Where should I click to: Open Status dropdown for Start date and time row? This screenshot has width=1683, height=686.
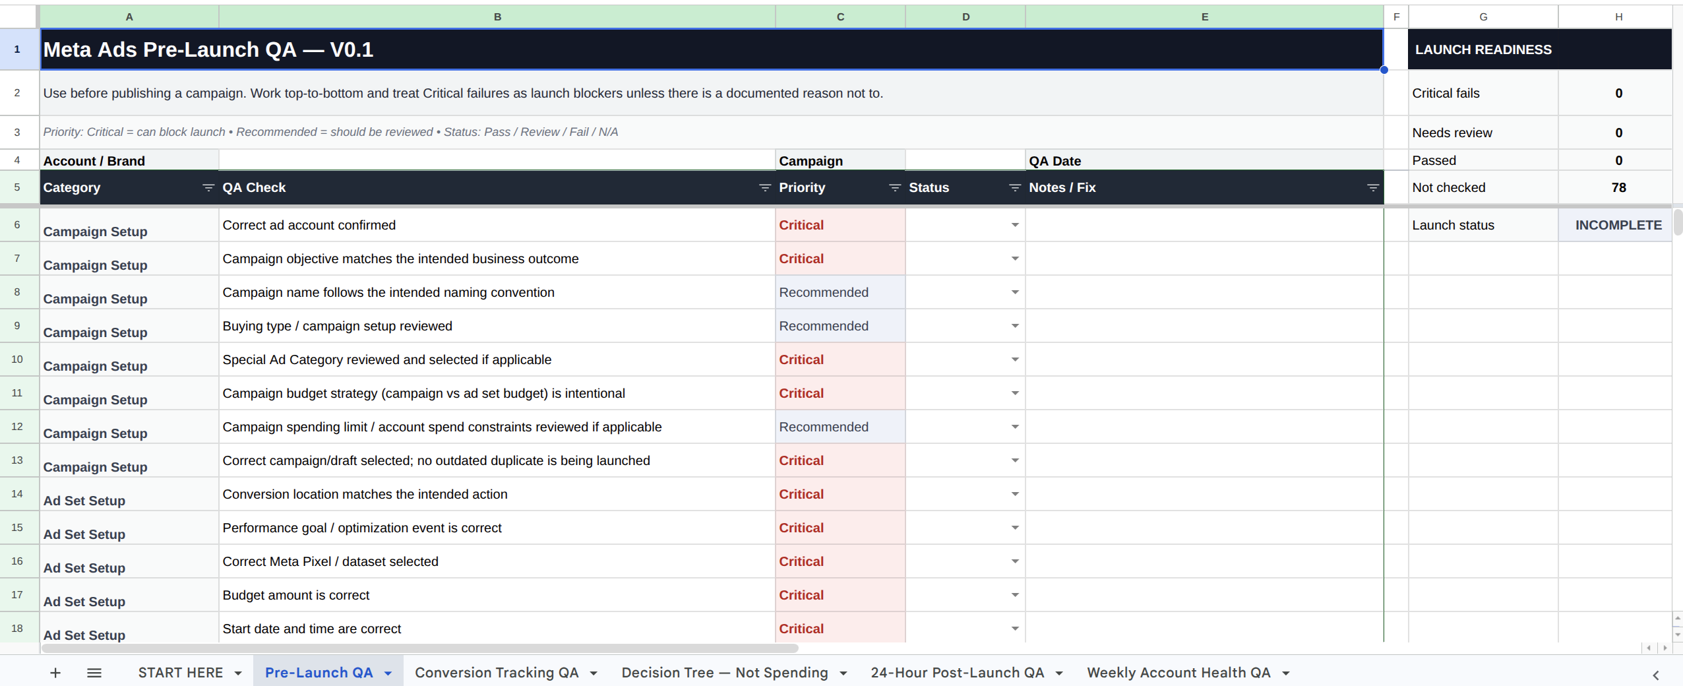coord(1015,629)
